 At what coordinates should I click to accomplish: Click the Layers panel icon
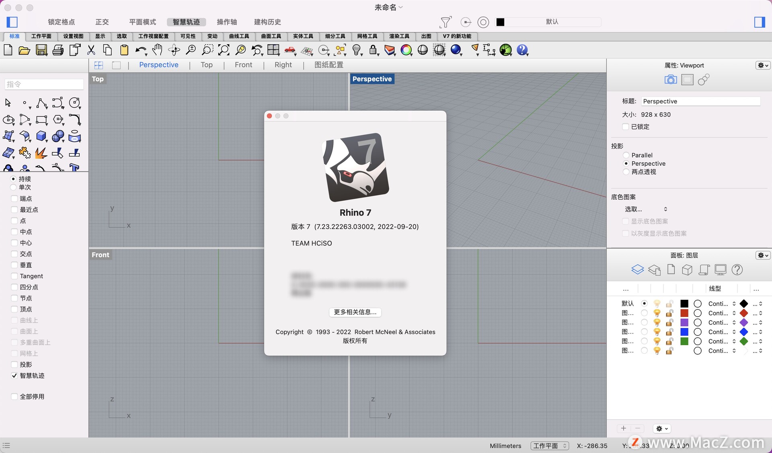click(637, 270)
